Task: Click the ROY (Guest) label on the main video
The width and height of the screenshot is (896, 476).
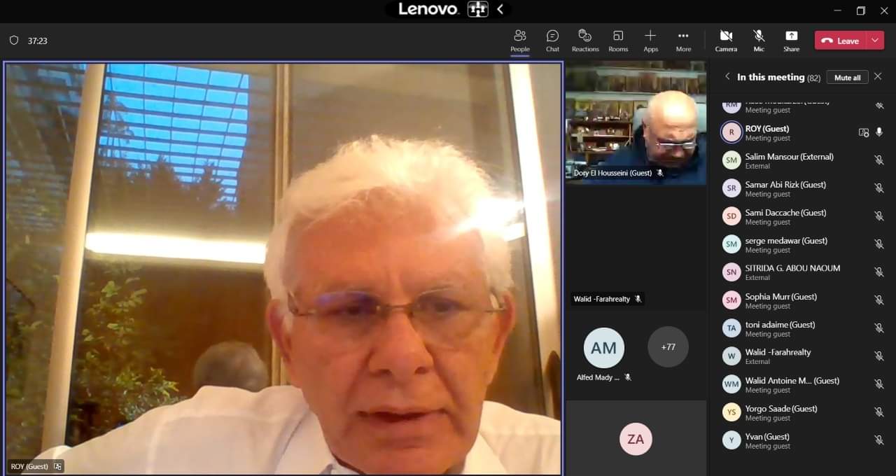Action: [29, 466]
